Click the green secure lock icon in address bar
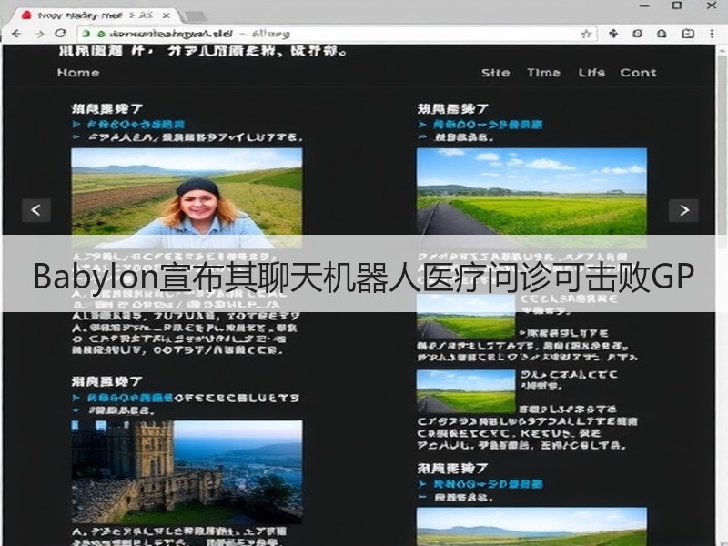Viewport: 728px width, 546px height. 101,34
